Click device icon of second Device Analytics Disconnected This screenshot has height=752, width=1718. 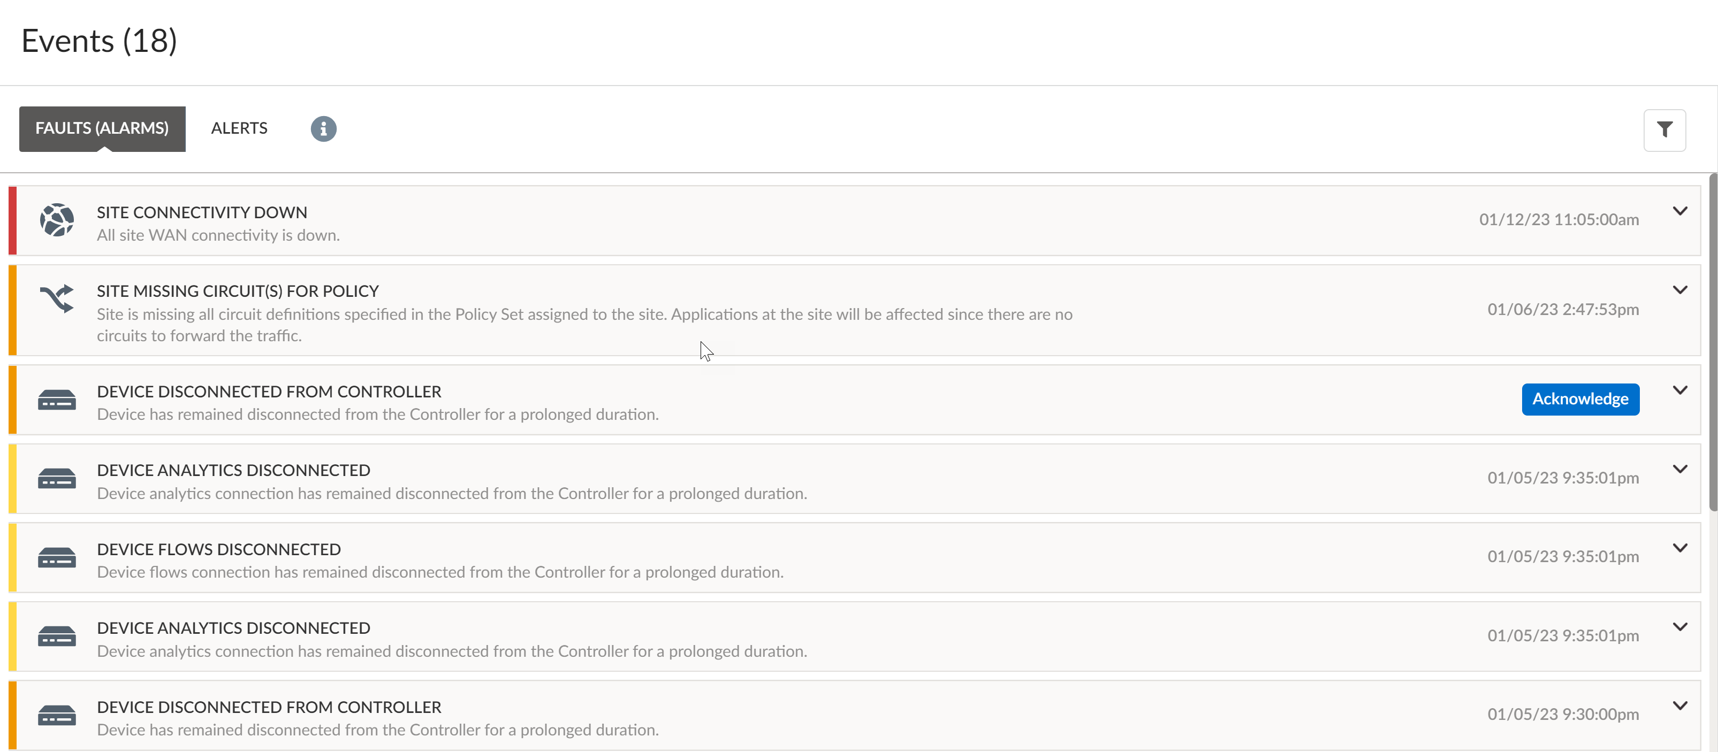tap(57, 636)
